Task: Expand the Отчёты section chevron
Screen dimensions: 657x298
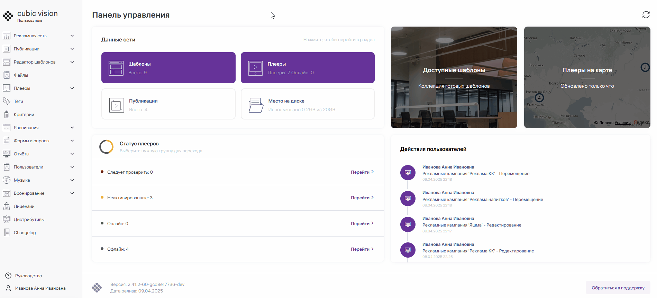Action: click(72, 154)
